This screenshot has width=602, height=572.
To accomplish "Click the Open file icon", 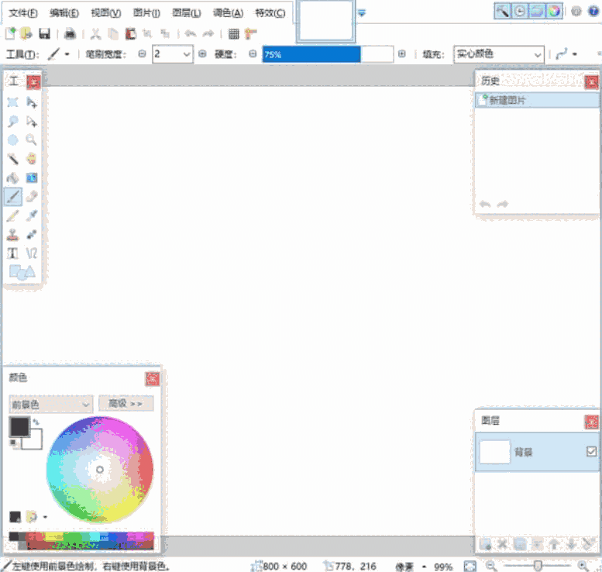I will [x=26, y=34].
